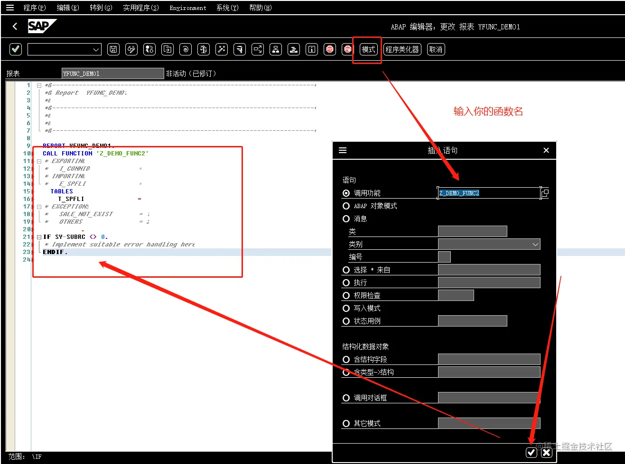
Task: Click the Help information 'i' icon
Action: [x=312, y=49]
